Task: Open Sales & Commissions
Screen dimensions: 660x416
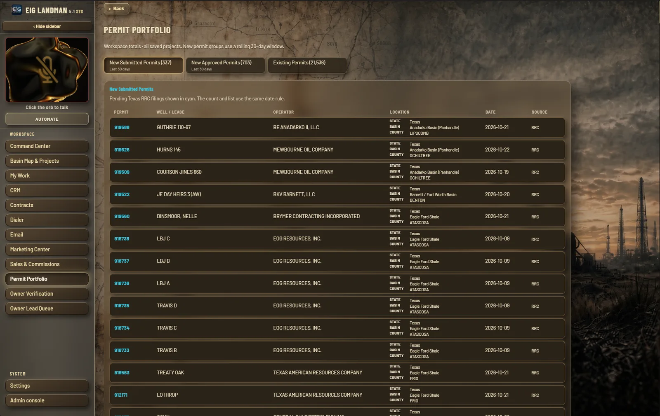Action: pyautogui.click(x=47, y=264)
